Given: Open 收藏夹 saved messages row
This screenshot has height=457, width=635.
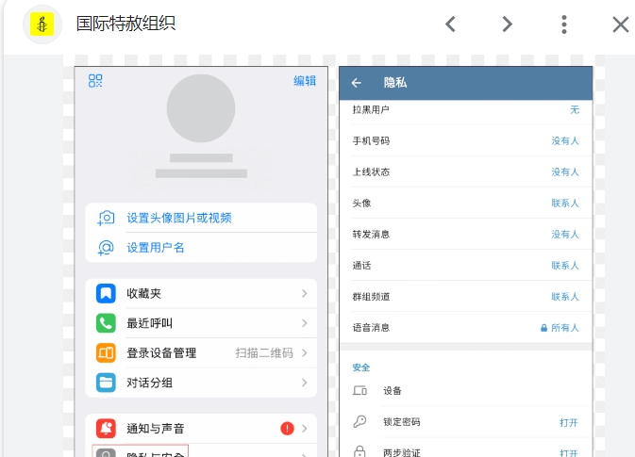Looking at the screenshot, I should point(201,294).
